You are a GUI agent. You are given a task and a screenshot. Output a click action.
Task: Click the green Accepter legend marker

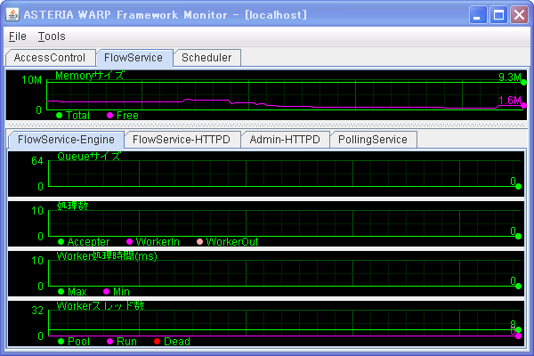[61, 242]
